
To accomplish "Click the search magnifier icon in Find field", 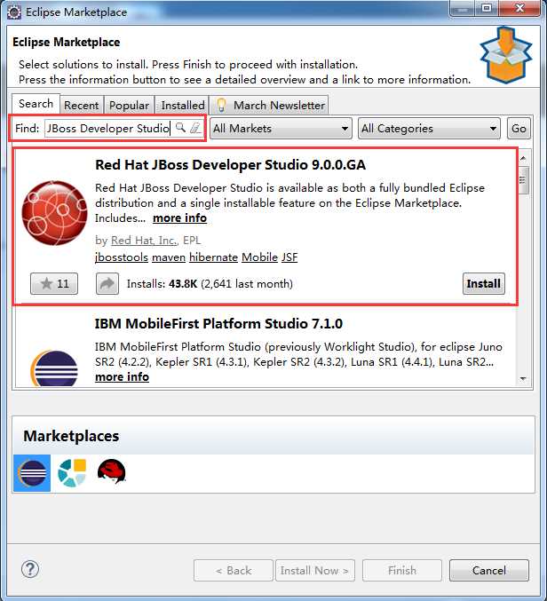I will point(180,128).
